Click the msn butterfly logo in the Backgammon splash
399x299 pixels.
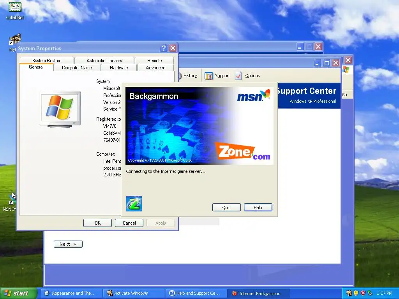point(253,95)
